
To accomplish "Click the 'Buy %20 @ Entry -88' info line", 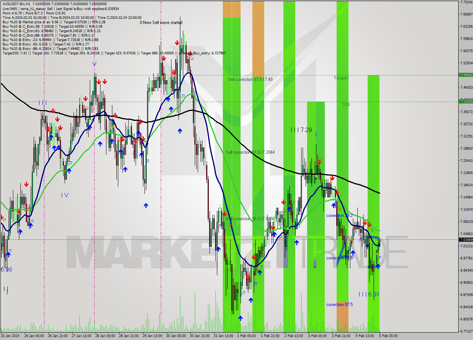I will point(50,48).
